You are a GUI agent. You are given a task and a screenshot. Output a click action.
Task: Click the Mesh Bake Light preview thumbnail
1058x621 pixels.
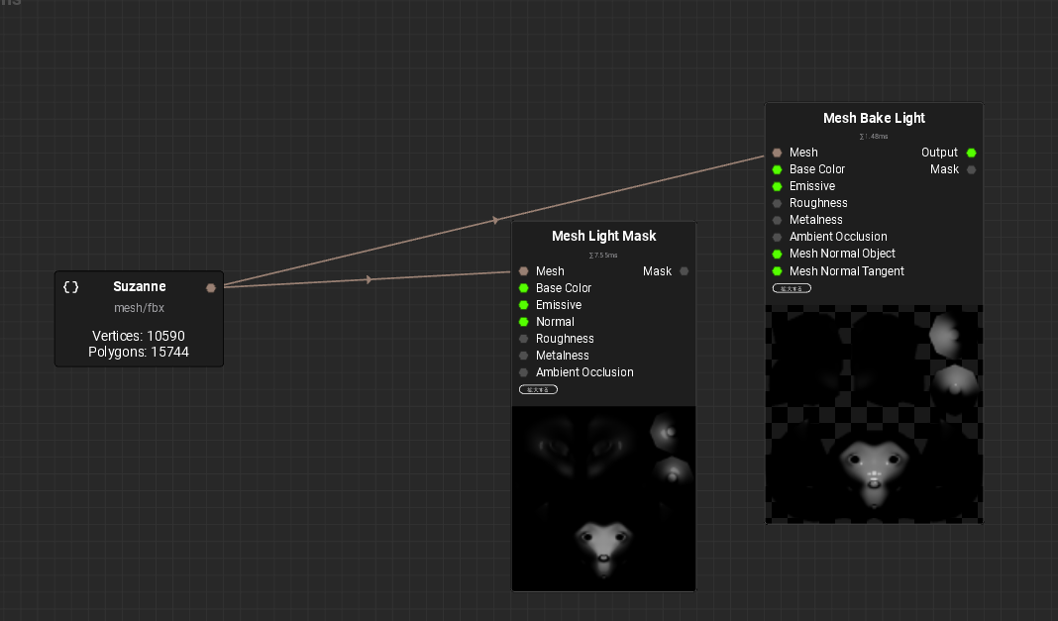click(x=874, y=413)
